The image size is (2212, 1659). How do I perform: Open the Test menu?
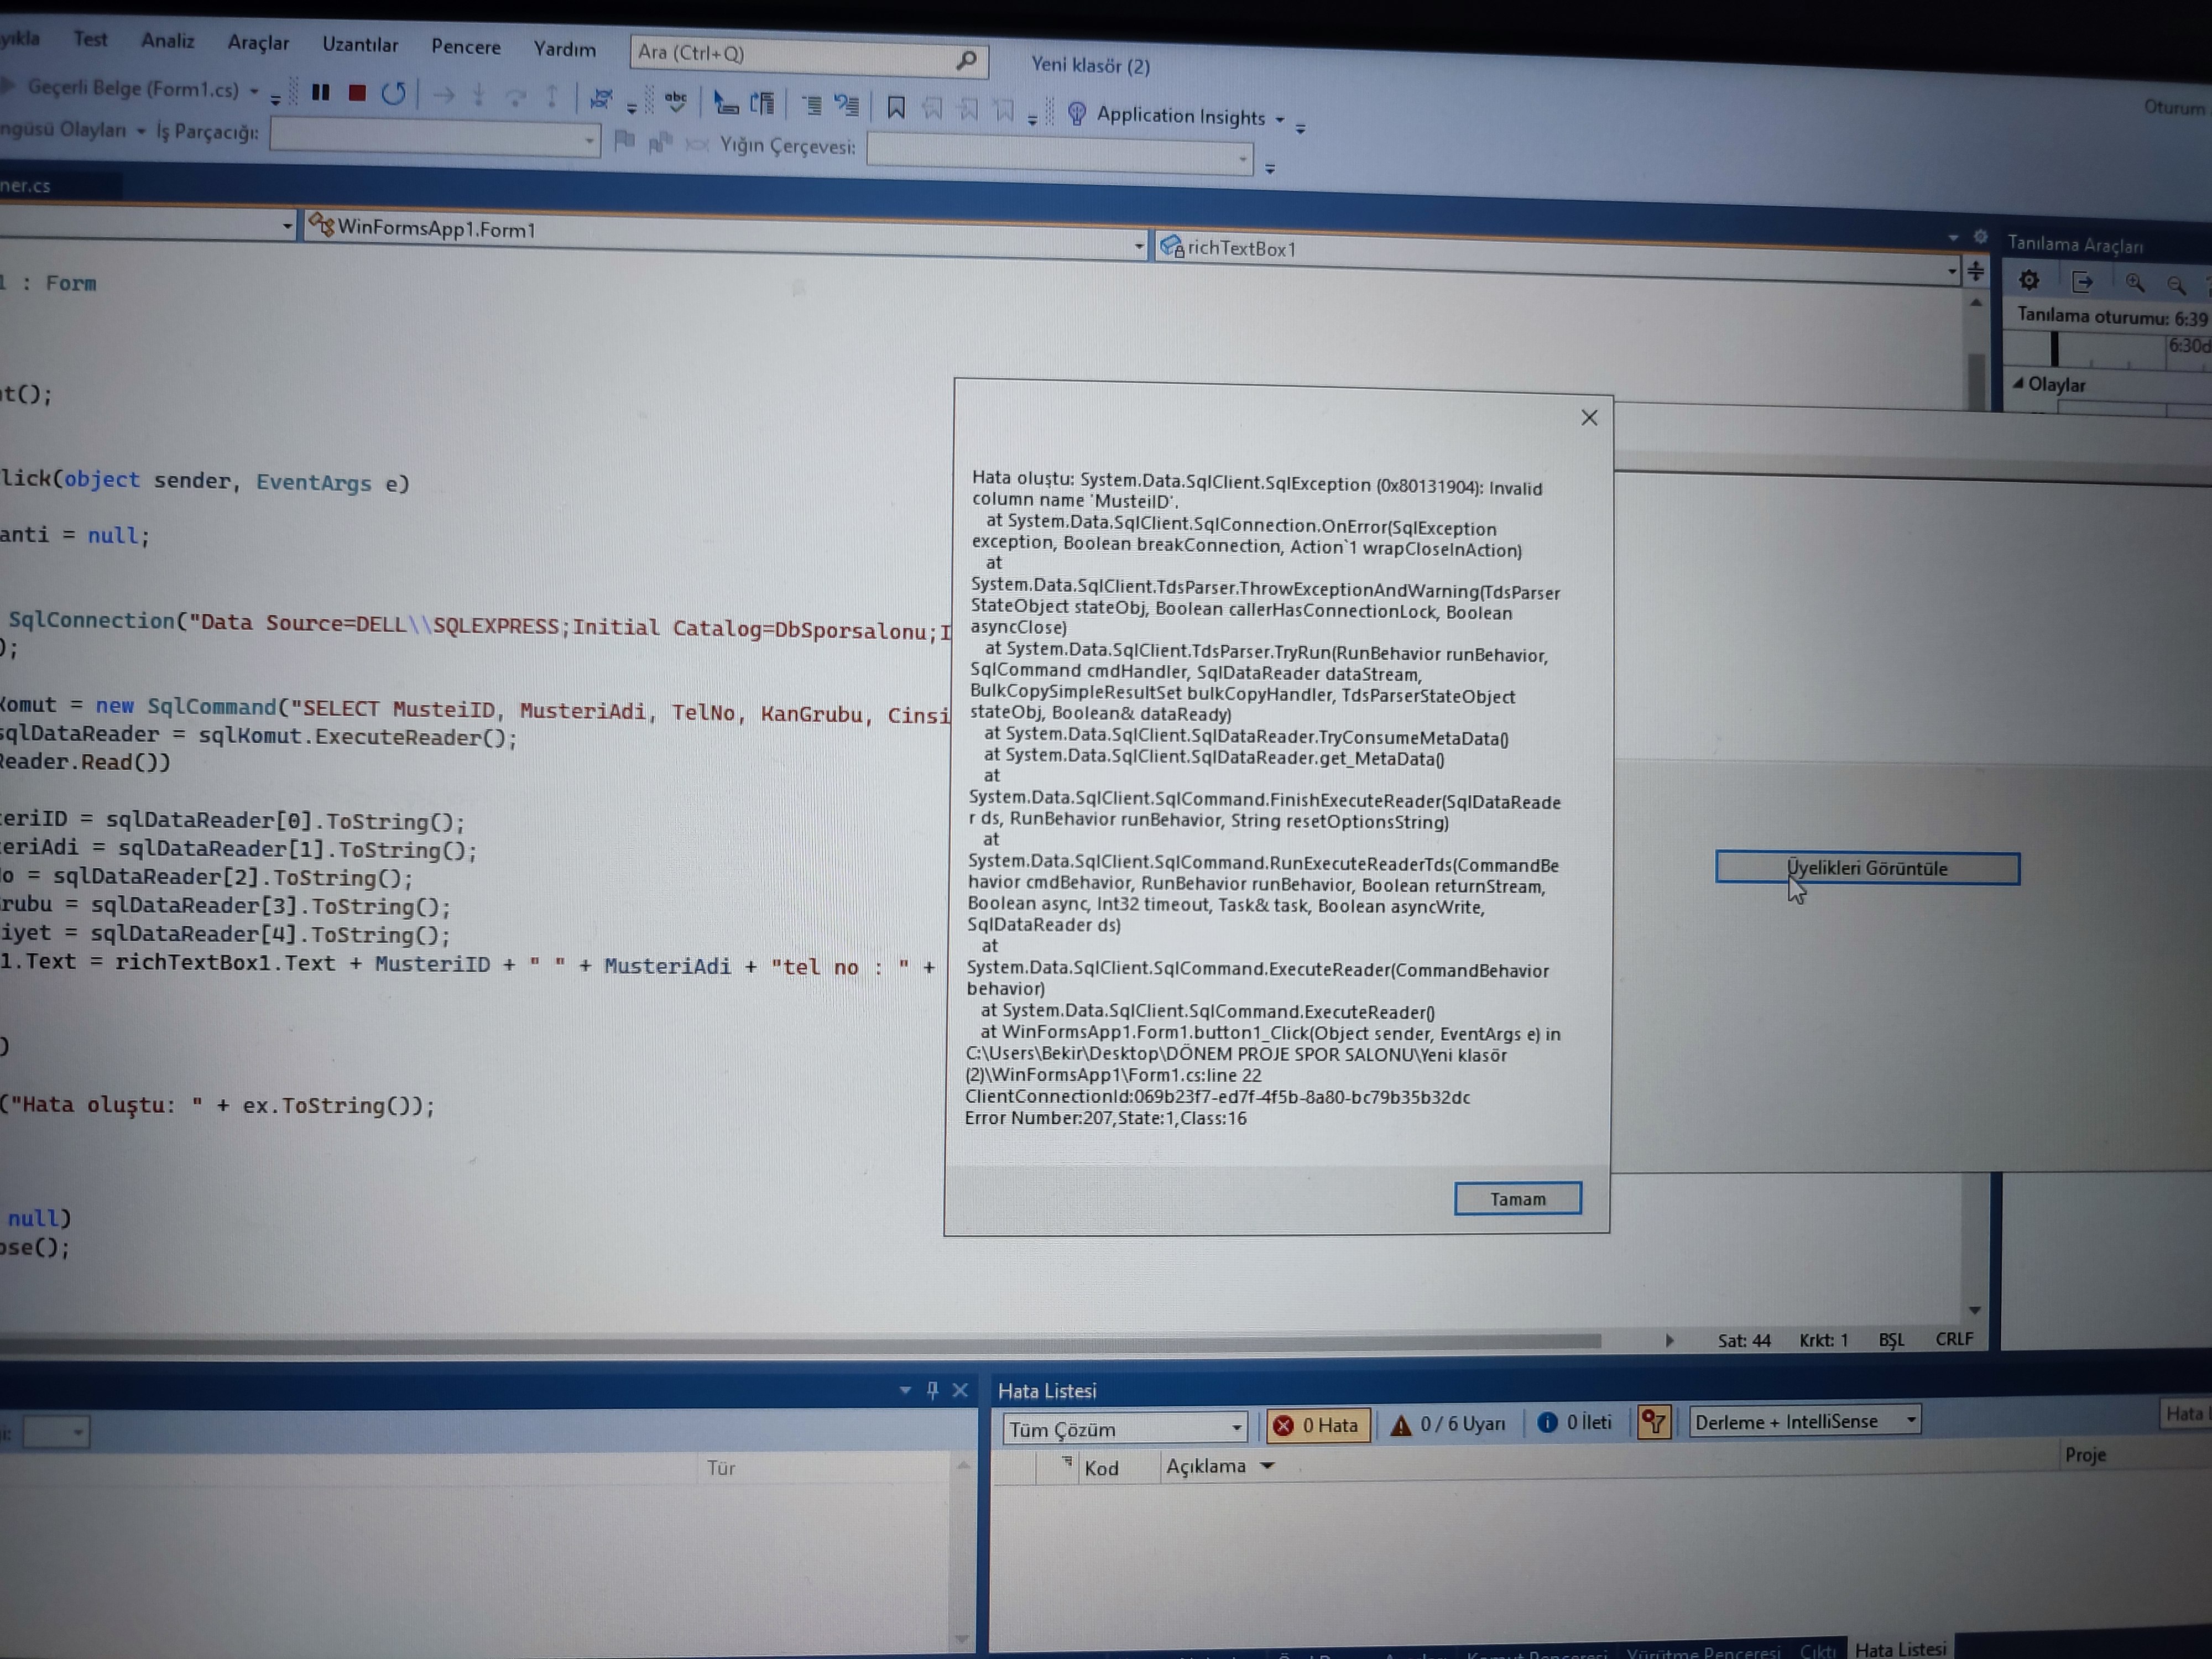(x=90, y=39)
